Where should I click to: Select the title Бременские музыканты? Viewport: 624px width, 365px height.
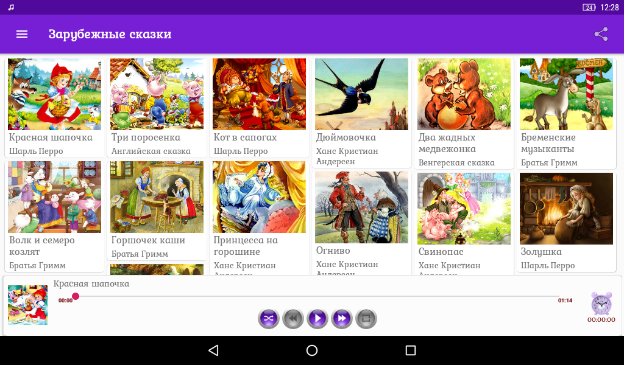tap(548, 143)
